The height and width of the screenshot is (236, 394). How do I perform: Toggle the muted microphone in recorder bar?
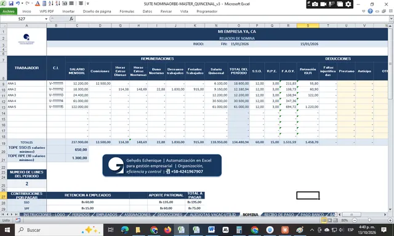pos(332,4)
